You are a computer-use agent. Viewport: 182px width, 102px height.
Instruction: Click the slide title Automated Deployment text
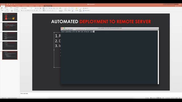(x=101, y=22)
